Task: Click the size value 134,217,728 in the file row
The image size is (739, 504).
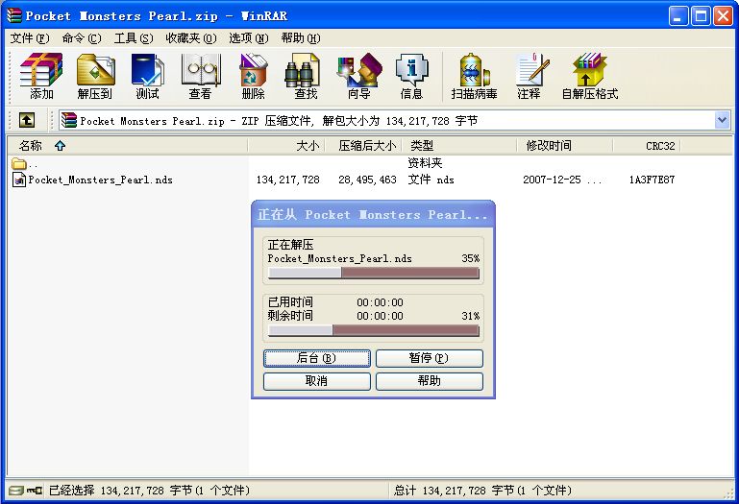Action: point(288,180)
